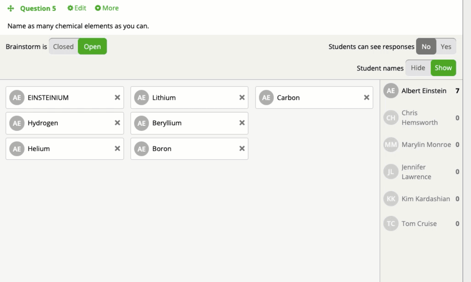Click Kim Kardashian's KK avatar
Screen dimensions: 471x282
tap(391, 199)
